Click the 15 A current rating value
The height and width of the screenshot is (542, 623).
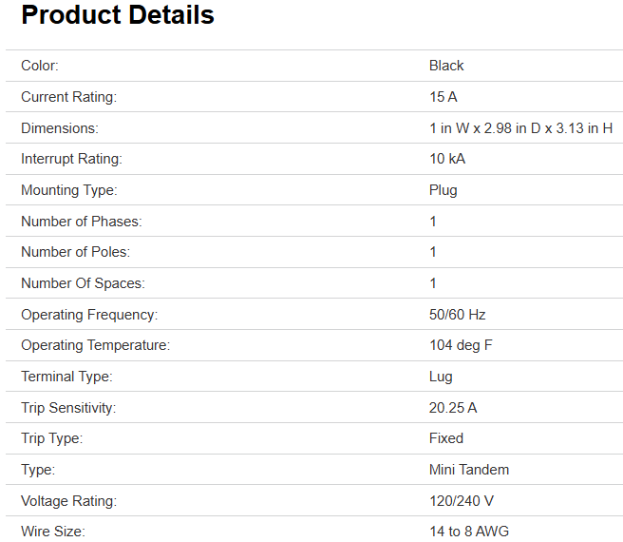(444, 97)
